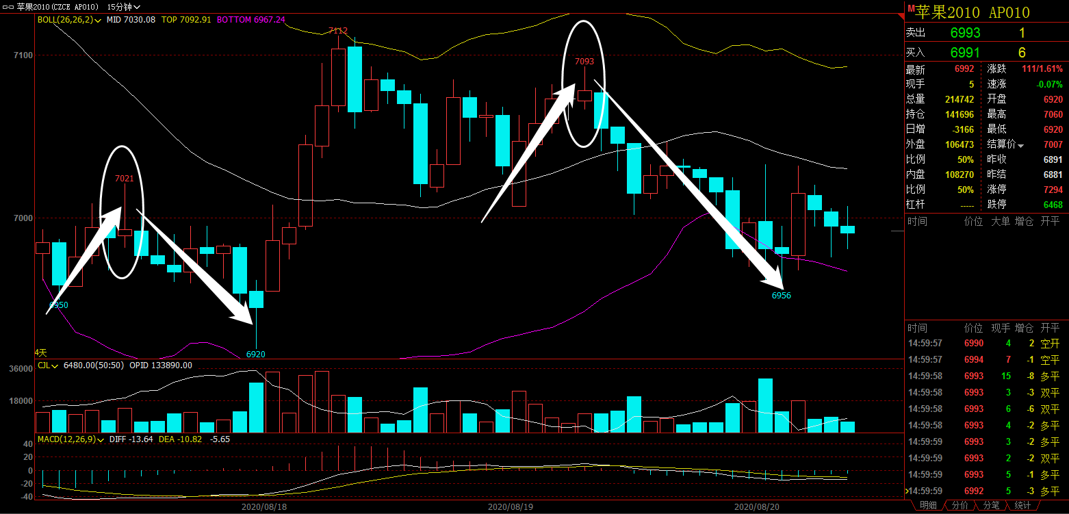Click the 跌停 value 6468

pos(1053,205)
